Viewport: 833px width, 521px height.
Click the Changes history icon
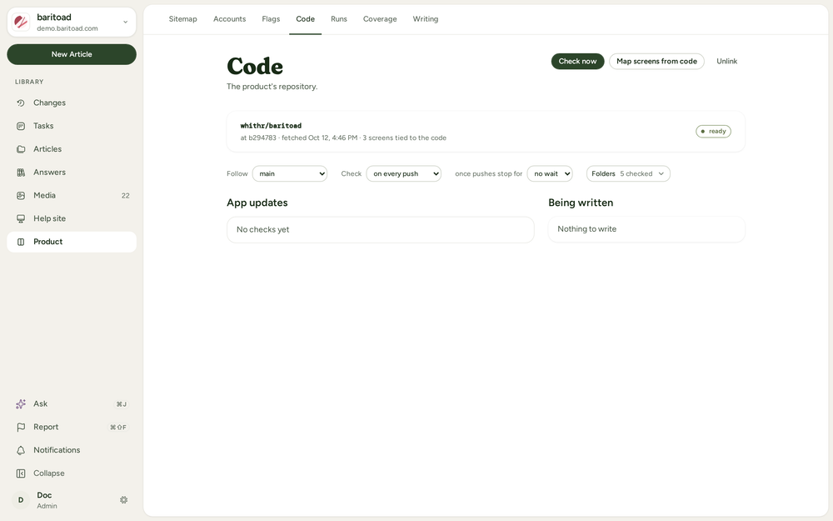tap(21, 103)
